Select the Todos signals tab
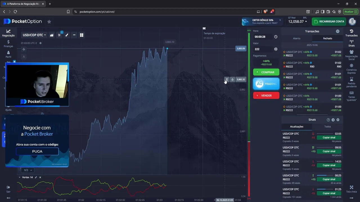The height and width of the screenshot is (202, 360). [327, 127]
